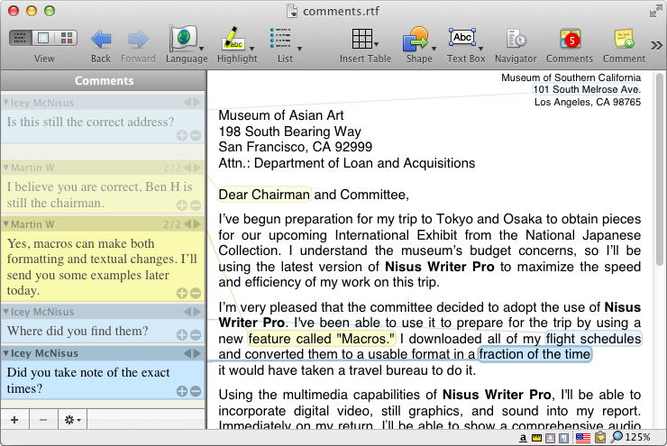Switch to the first View mode segment
The height and width of the screenshot is (446, 667).
pos(21,39)
